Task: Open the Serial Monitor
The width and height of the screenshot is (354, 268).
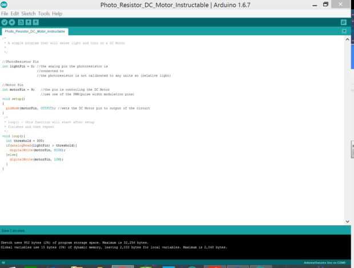Action: [343, 22]
